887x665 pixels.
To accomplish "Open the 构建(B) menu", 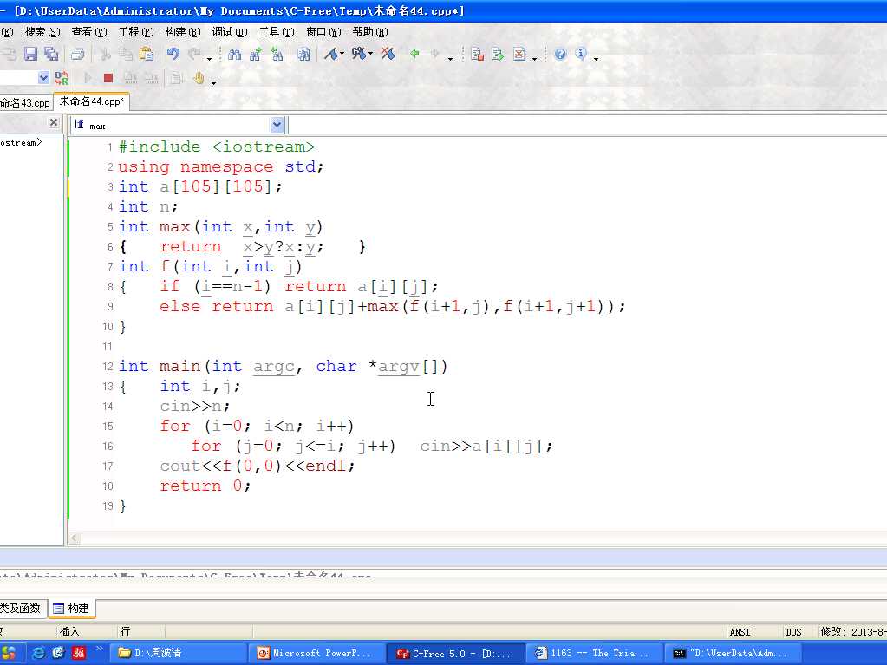I will point(183,32).
